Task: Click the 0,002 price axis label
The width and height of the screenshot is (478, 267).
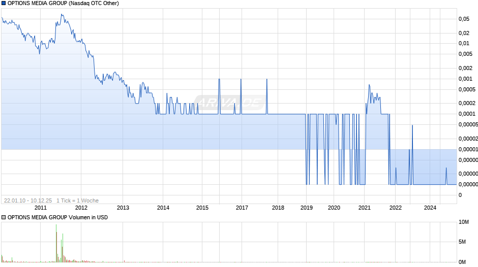Action: (x=465, y=68)
